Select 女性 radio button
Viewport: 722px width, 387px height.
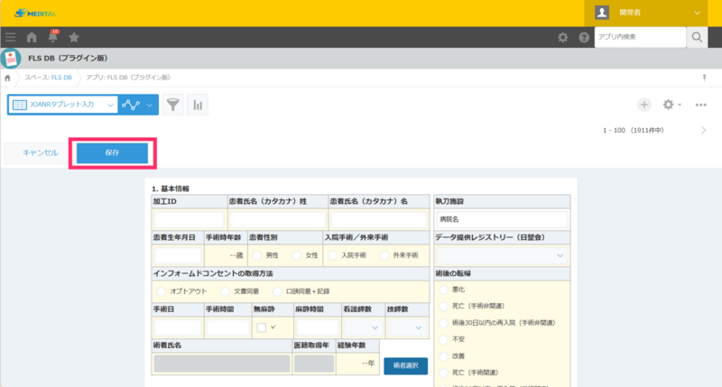tap(297, 255)
